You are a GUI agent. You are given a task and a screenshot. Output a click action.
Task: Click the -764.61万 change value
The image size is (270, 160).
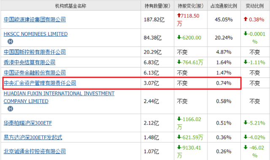[190, 62]
